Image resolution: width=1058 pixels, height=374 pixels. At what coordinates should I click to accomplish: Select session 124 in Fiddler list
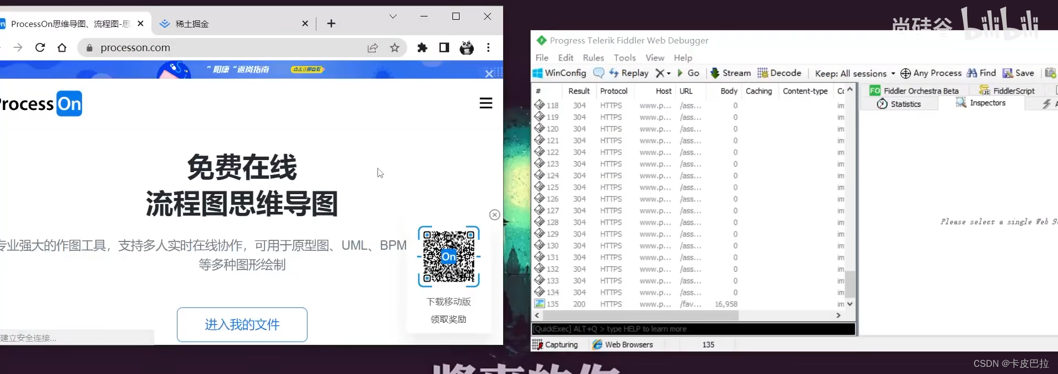pyautogui.click(x=690, y=175)
